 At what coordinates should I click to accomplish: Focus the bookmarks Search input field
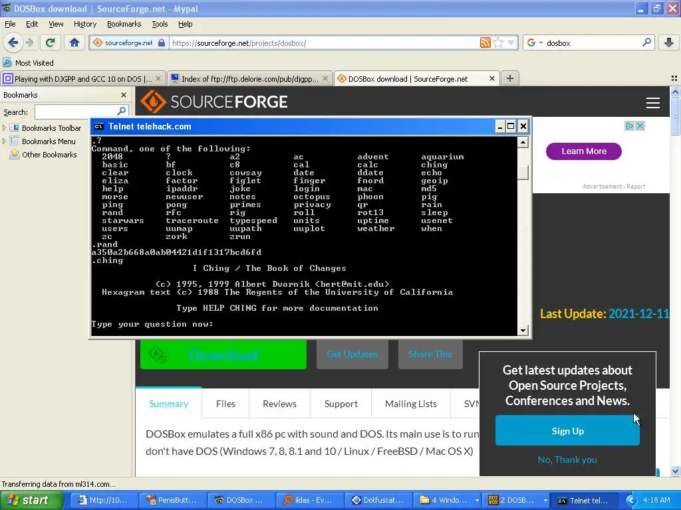pos(76,112)
